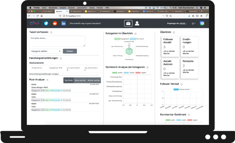Open the Kategorie wählen dropdown
This screenshot has height=143, width=235.
(x=46, y=51)
